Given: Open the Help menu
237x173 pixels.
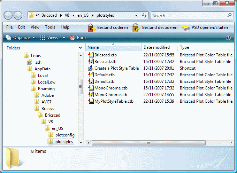Looking at the screenshot, I should tap(65, 27).
